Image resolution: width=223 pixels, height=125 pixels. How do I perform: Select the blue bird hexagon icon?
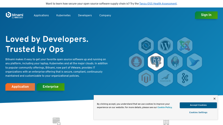click(194, 62)
